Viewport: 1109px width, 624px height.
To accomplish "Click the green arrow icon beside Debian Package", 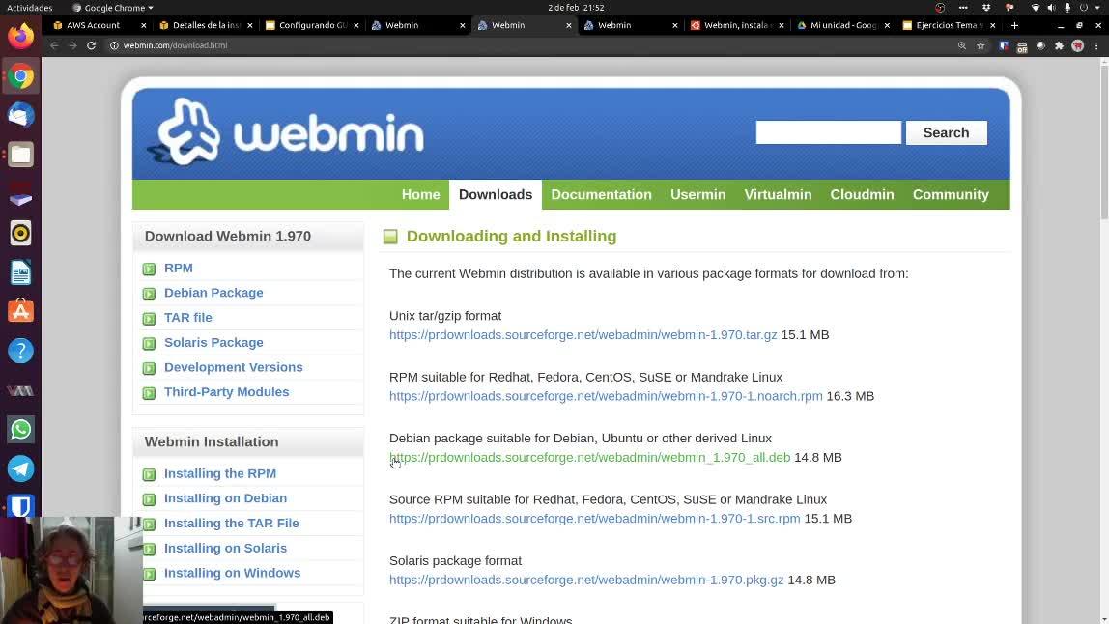I will click(149, 294).
